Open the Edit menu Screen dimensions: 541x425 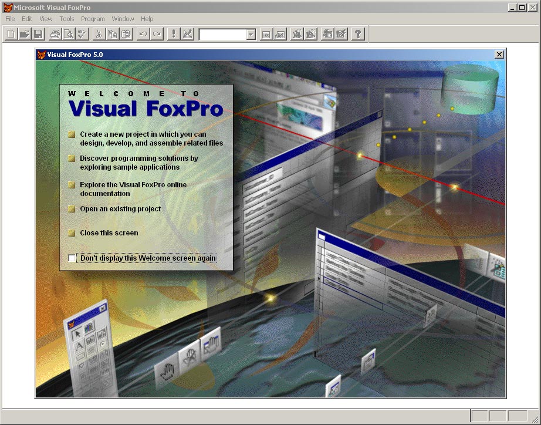27,19
